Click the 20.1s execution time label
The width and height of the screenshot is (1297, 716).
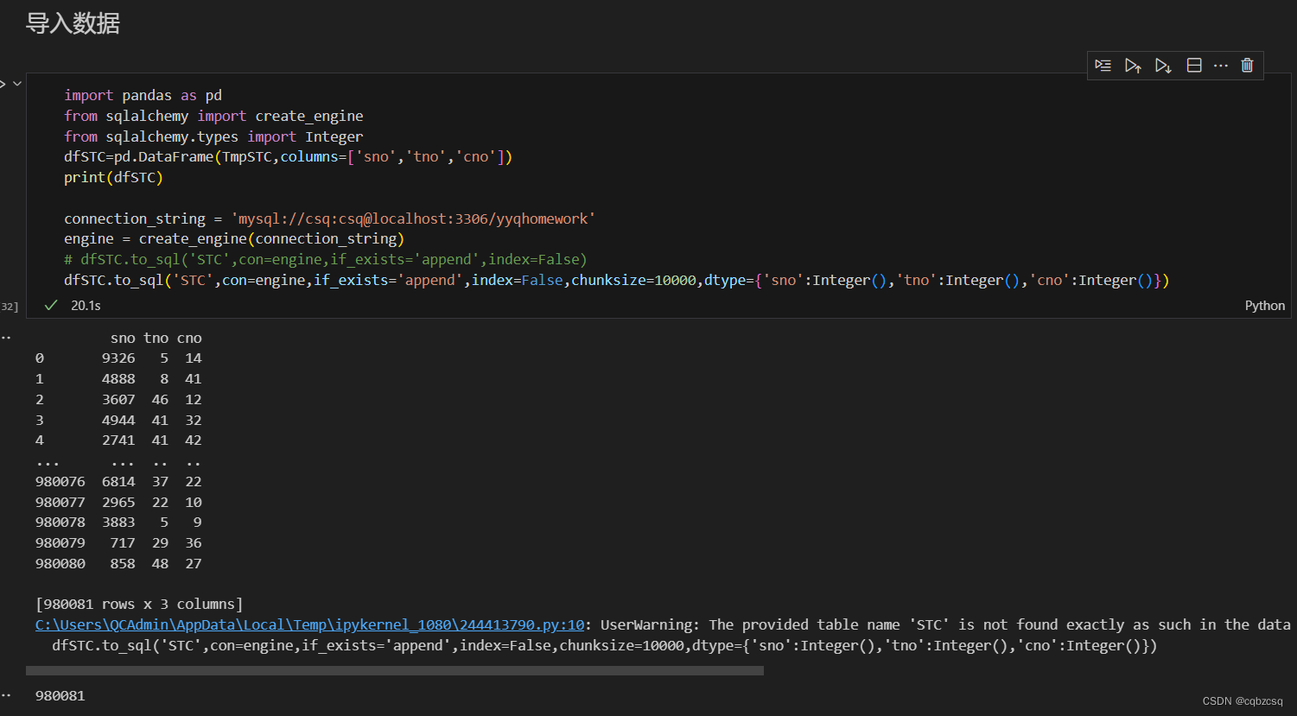[x=86, y=305]
